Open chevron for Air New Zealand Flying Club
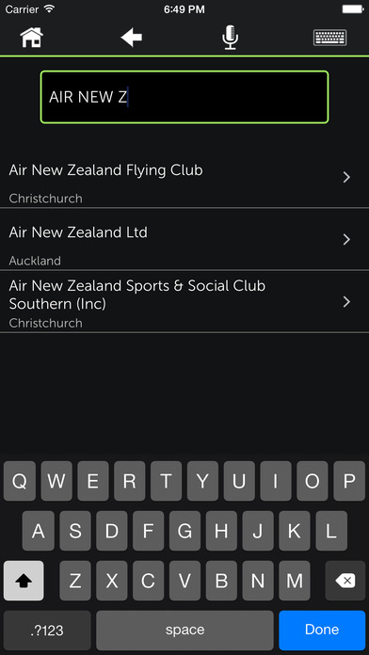This screenshot has height=655, width=369. [346, 178]
